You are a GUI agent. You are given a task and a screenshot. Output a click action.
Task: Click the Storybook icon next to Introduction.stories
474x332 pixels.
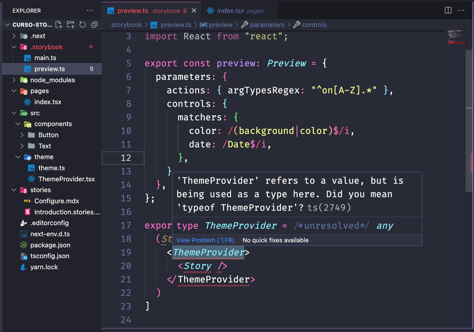tap(28, 212)
